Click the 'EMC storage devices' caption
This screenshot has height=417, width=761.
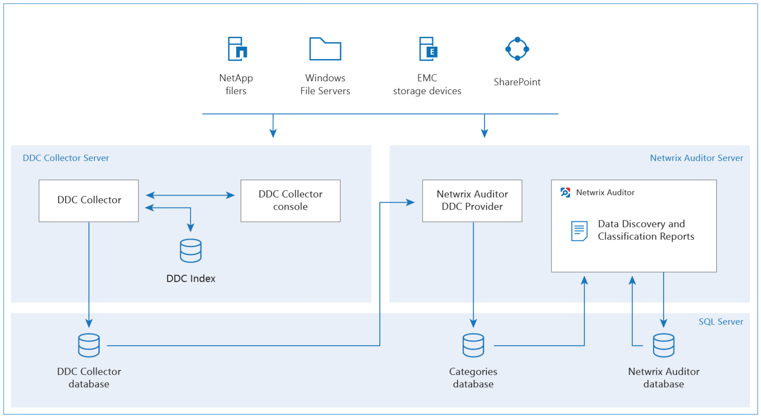click(427, 84)
